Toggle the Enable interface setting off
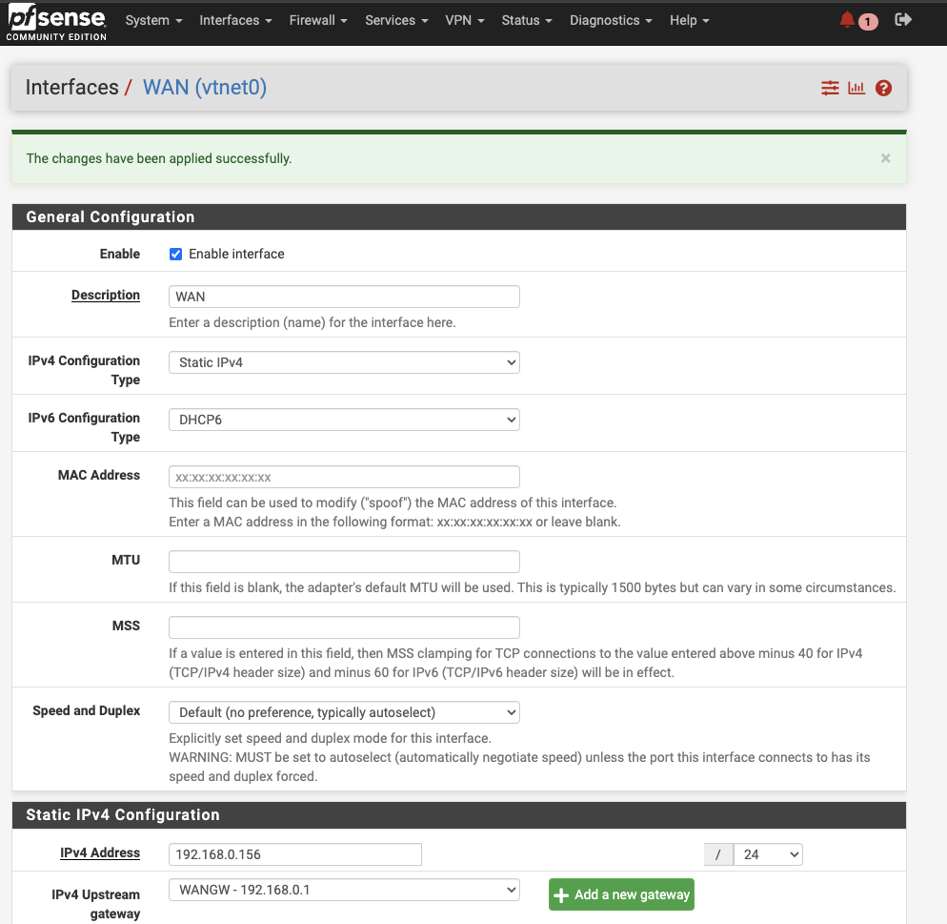The image size is (947, 924). click(175, 254)
